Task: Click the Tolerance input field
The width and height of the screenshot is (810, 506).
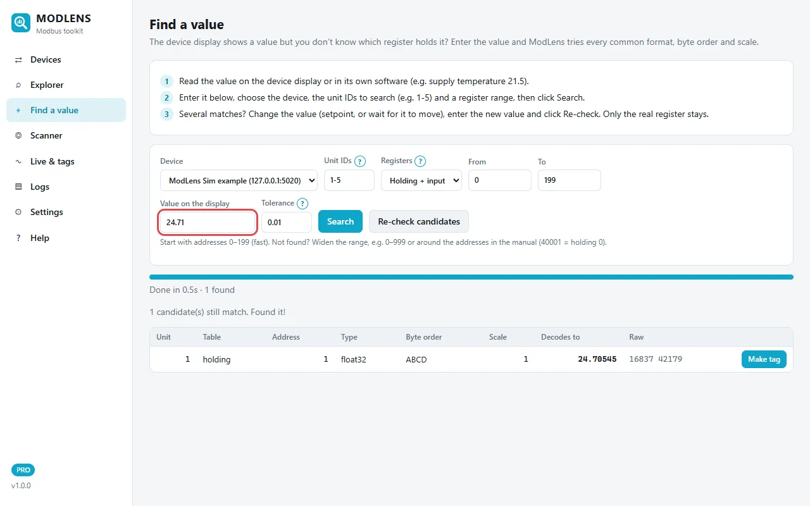Action: coord(287,222)
